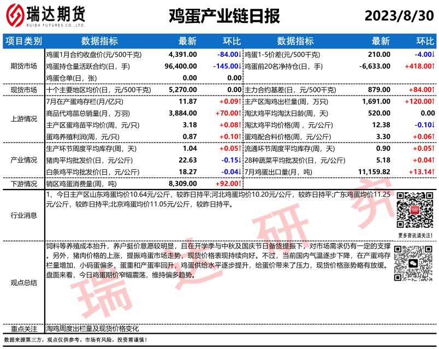
Task: Select the 项目类别 column header
Action: point(22,41)
